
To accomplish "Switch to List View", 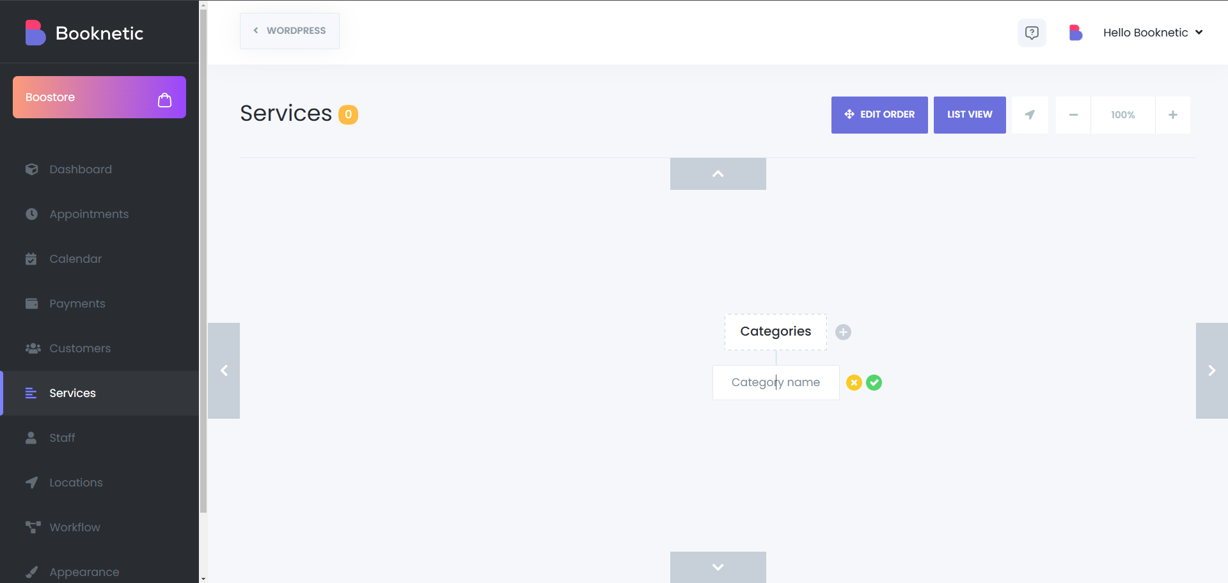I will pos(970,115).
